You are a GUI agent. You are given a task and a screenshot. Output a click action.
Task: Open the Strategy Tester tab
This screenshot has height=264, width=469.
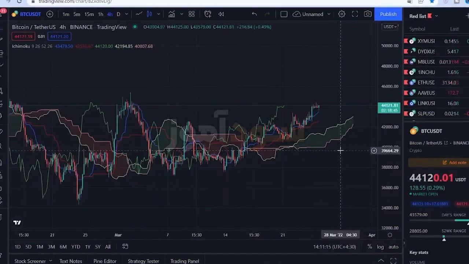(x=143, y=261)
